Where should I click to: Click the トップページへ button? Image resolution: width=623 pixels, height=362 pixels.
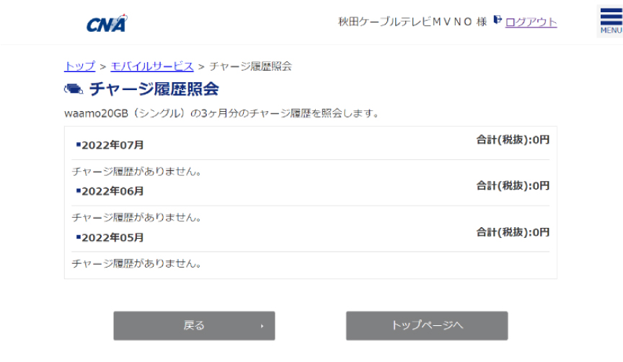pos(427,325)
